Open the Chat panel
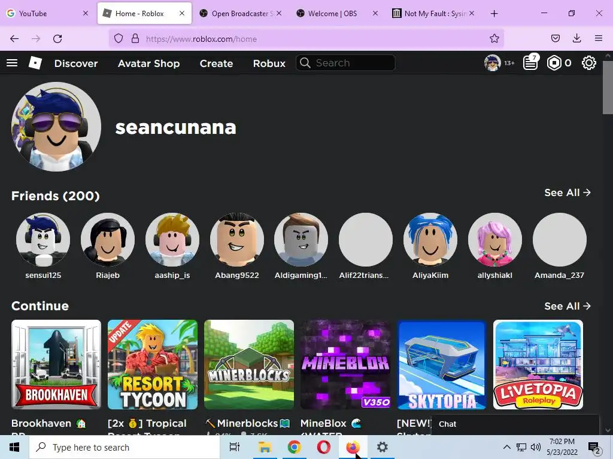 point(515,424)
